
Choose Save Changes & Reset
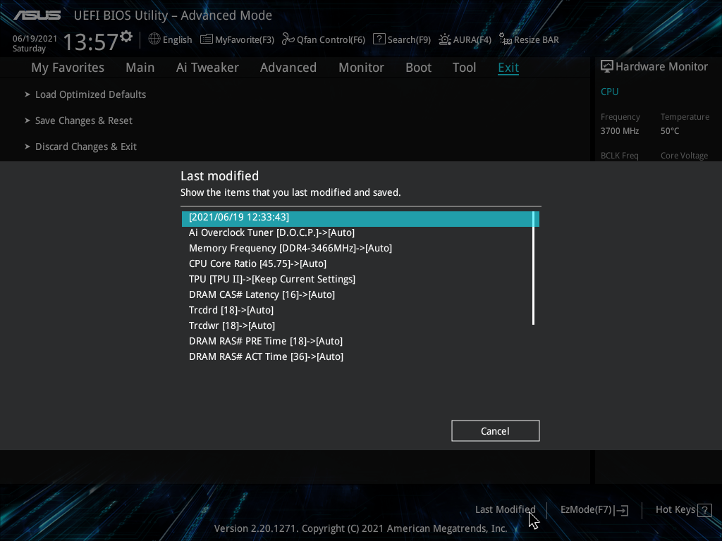[x=83, y=120]
